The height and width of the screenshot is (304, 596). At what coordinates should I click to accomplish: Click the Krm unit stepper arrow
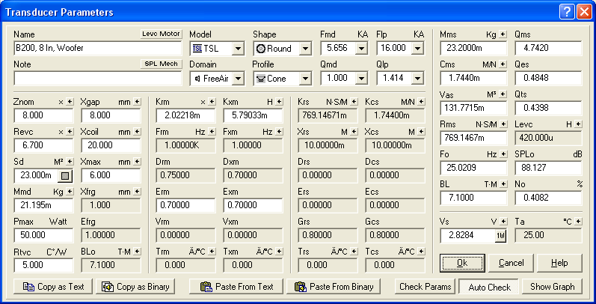coord(212,102)
